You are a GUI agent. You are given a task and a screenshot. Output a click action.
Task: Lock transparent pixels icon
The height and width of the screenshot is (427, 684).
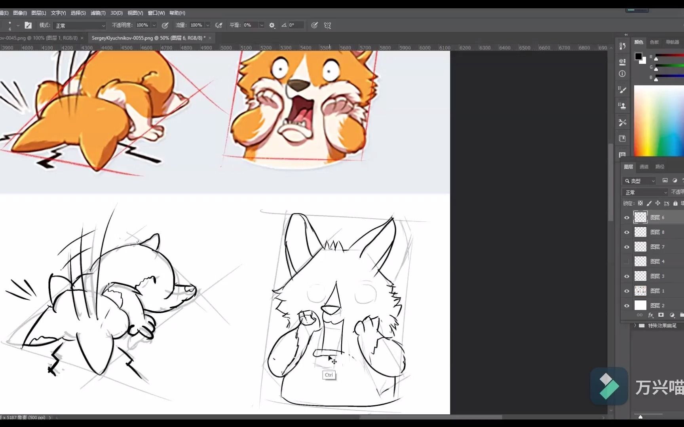(640, 203)
